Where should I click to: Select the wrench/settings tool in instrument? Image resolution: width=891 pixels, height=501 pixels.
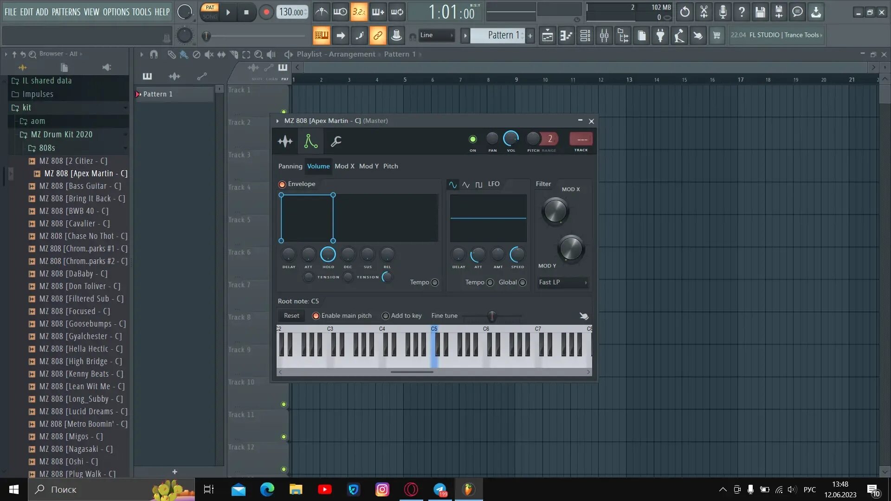(336, 141)
